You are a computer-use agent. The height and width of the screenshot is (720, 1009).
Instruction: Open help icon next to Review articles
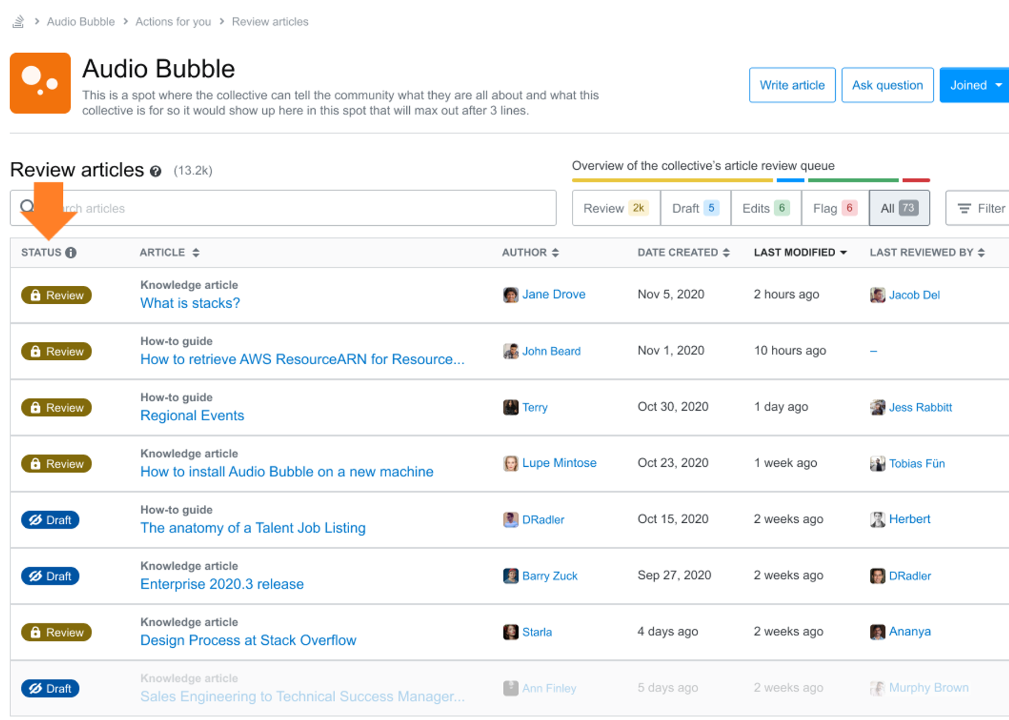[156, 171]
